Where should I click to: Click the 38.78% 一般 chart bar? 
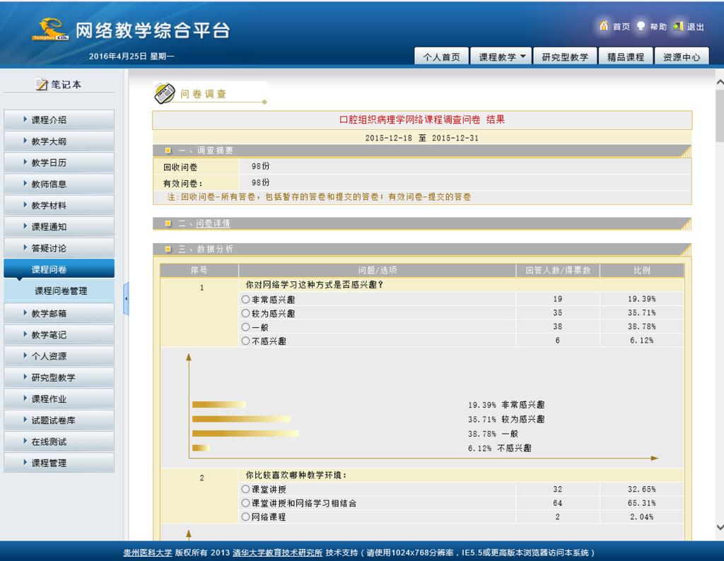point(245,433)
